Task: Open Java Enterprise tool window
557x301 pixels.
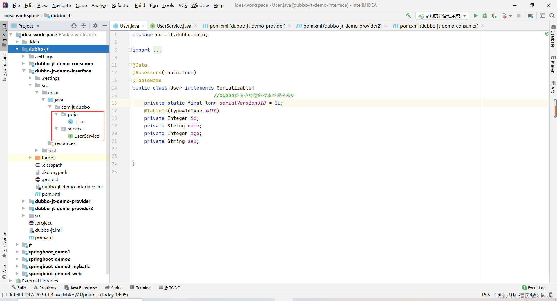Action: point(81,288)
